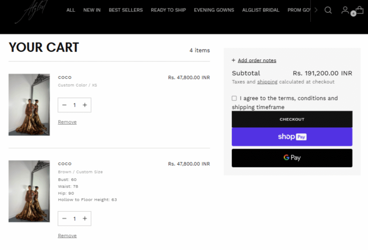This screenshot has height=250, width=368.
Task: Decrease quantity of Custom Color XS Coco
Action: click(64, 105)
